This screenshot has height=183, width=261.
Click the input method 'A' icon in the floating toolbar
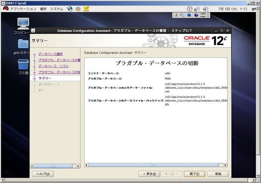click(x=176, y=15)
